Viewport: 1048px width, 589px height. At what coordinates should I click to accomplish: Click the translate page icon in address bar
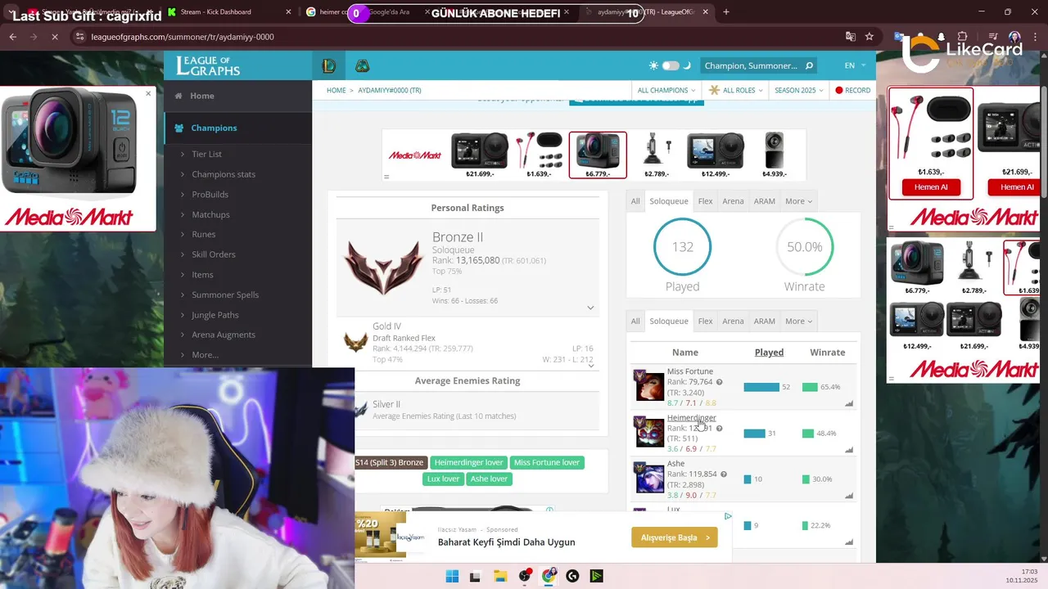click(851, 37)
